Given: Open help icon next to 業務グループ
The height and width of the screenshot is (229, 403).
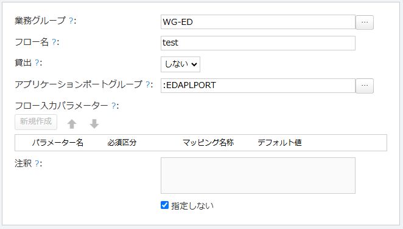Looking at the screenshot, I should coord(71,21).
